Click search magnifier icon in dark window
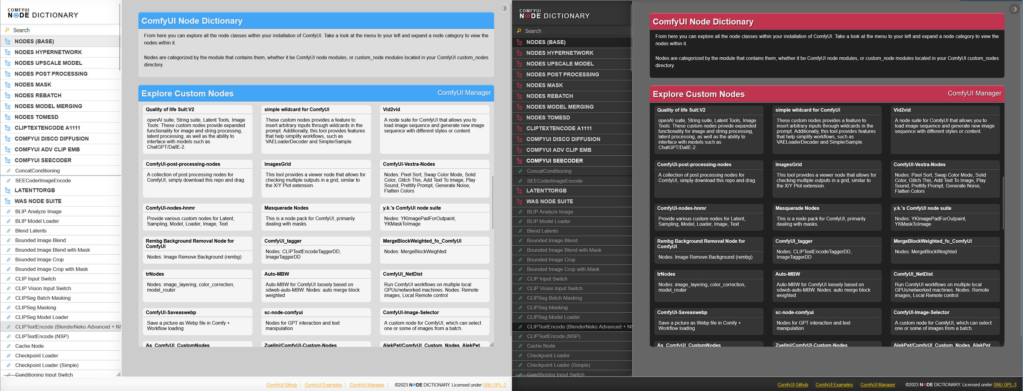Screen dimensions: 1023x391 tap(519, 31)
